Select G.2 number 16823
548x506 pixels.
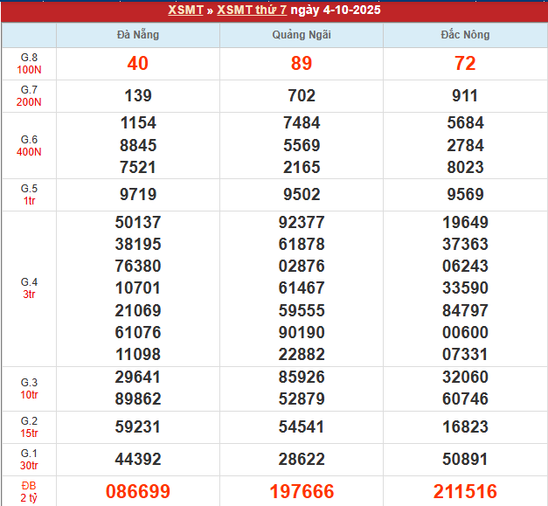tap(465, 426)
